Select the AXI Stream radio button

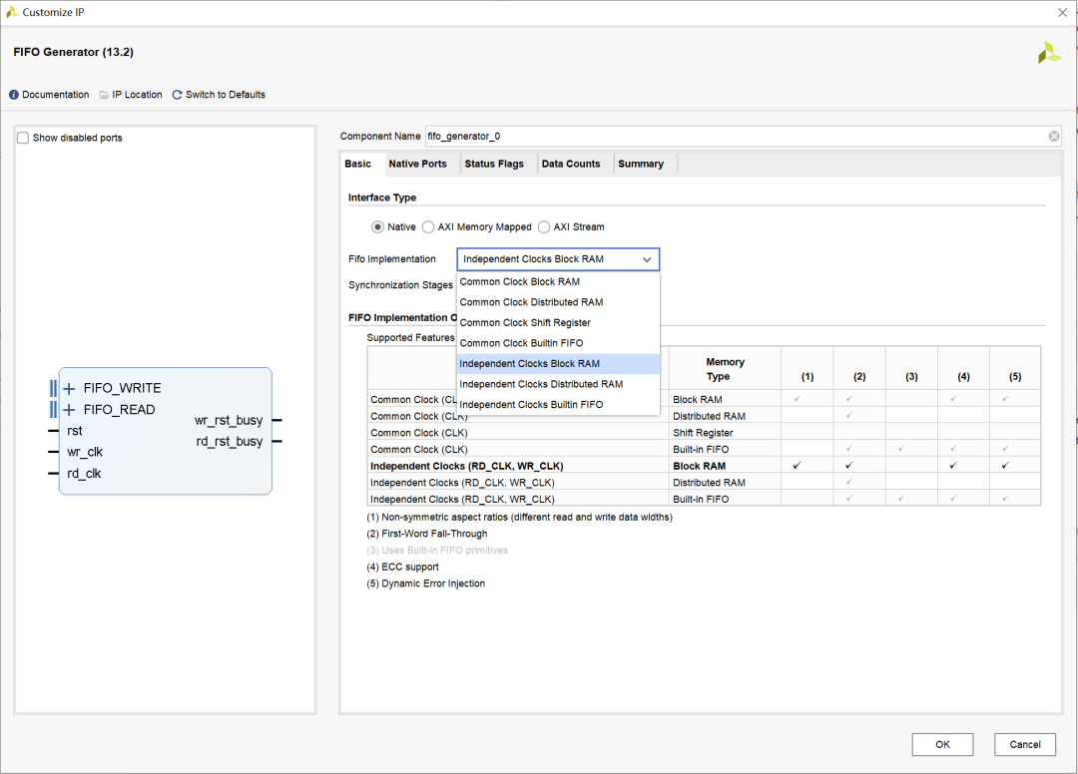[544, 226]
